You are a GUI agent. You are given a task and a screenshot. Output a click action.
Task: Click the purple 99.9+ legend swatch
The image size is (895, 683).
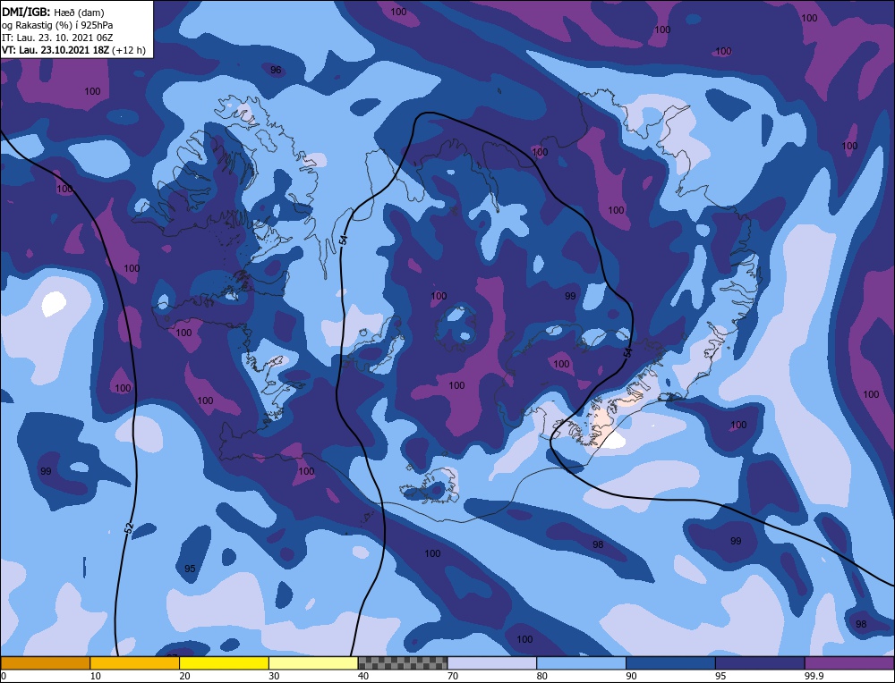click(849, 663)
